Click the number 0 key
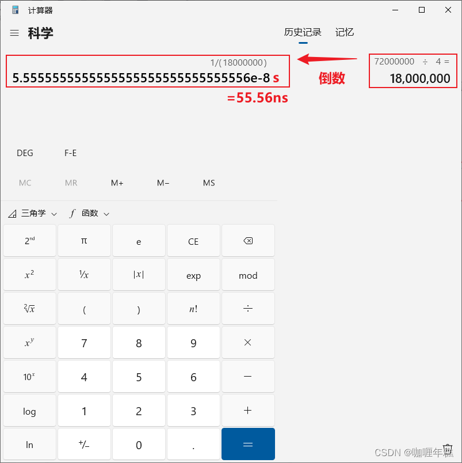 pos(139,444)
